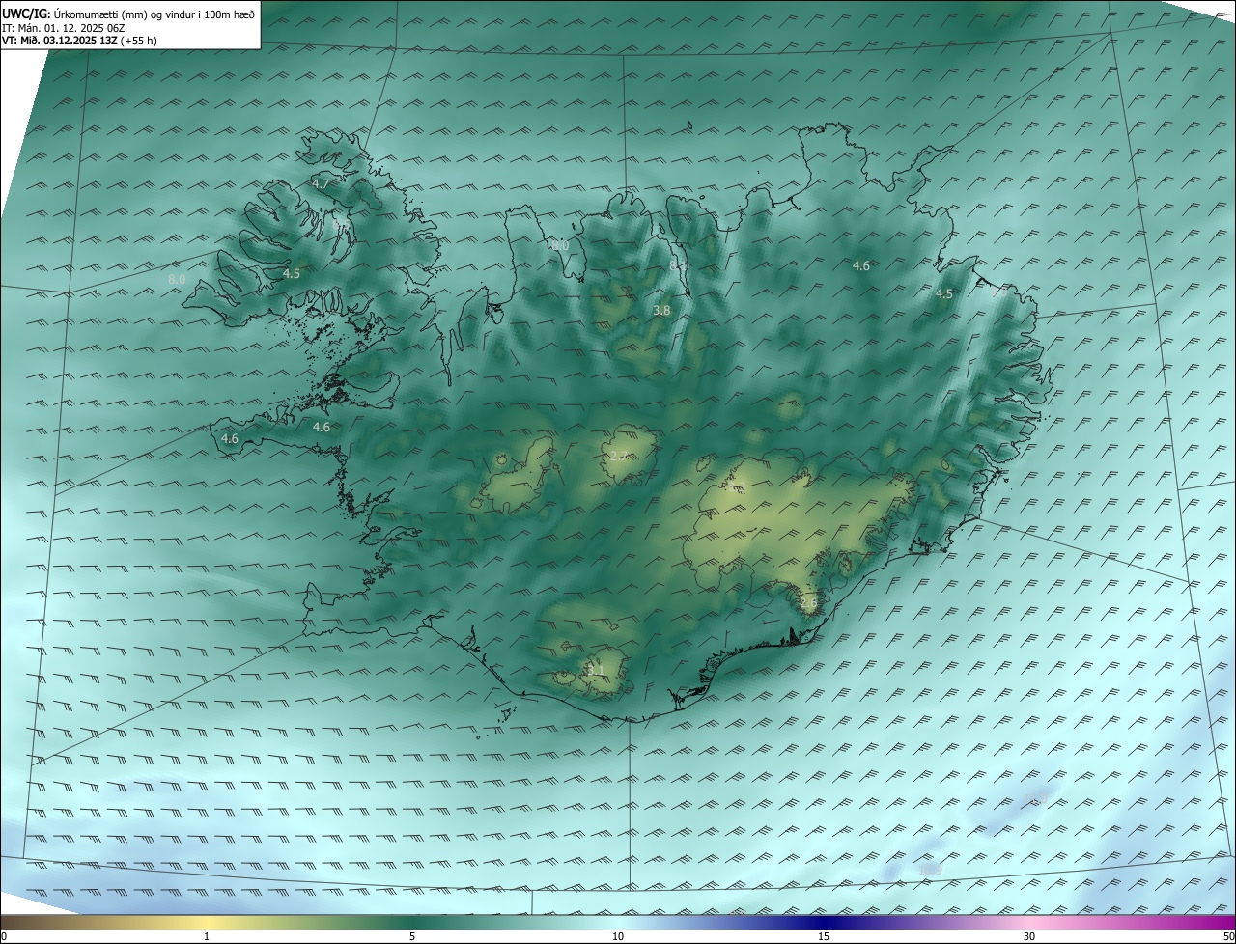Viewport: 1236px width, 944px height.
Task: Click the 15 tick on the color scale
Action: coord(824,936)
